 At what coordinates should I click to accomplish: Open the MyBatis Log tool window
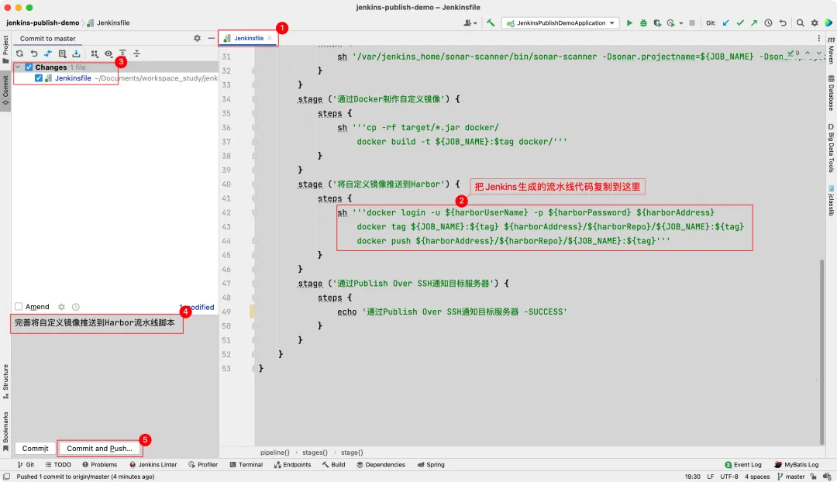797,464
